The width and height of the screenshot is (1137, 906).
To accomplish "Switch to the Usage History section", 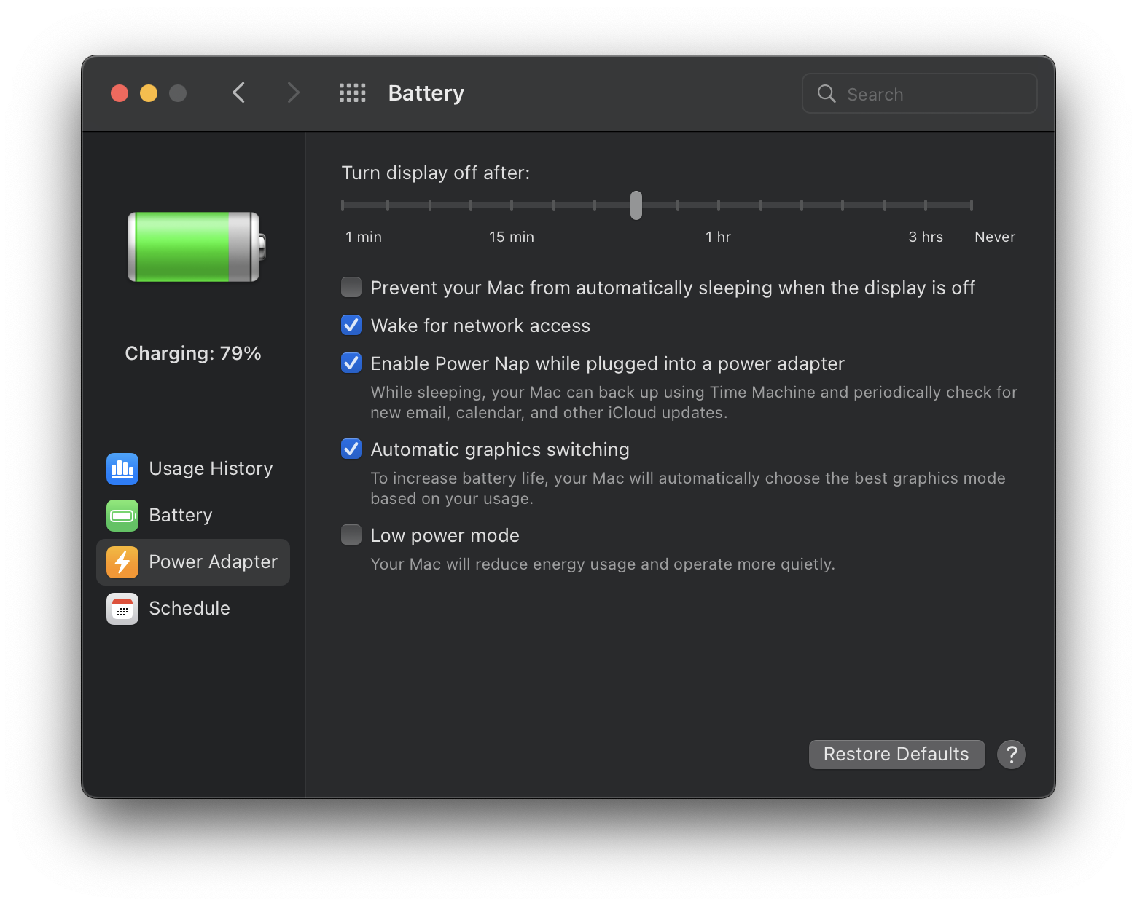I will pos(211,468).
